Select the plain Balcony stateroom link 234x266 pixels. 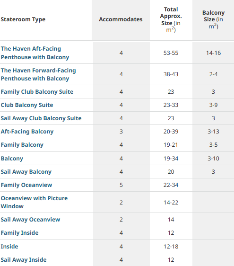pyautogui.click(x=12, y=159)
